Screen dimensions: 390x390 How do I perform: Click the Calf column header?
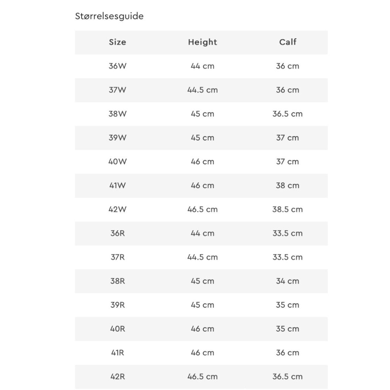click(288, 42)
